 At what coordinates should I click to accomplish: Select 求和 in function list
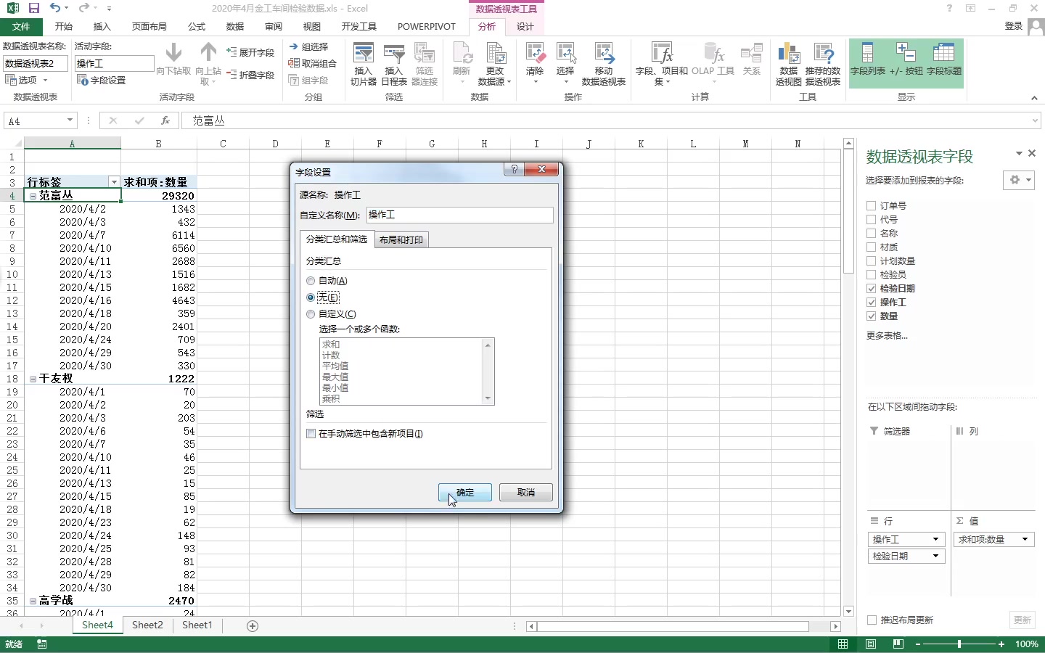coord(331,345)
